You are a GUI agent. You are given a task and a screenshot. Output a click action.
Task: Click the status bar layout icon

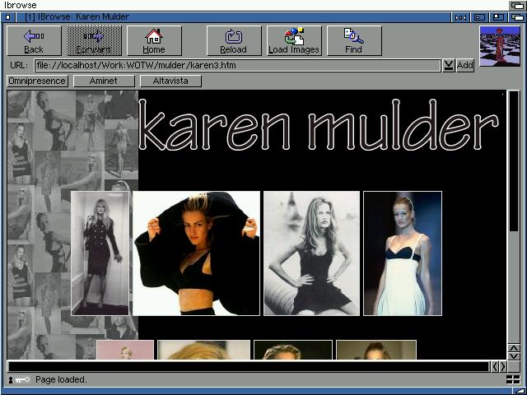coord(513,379)
